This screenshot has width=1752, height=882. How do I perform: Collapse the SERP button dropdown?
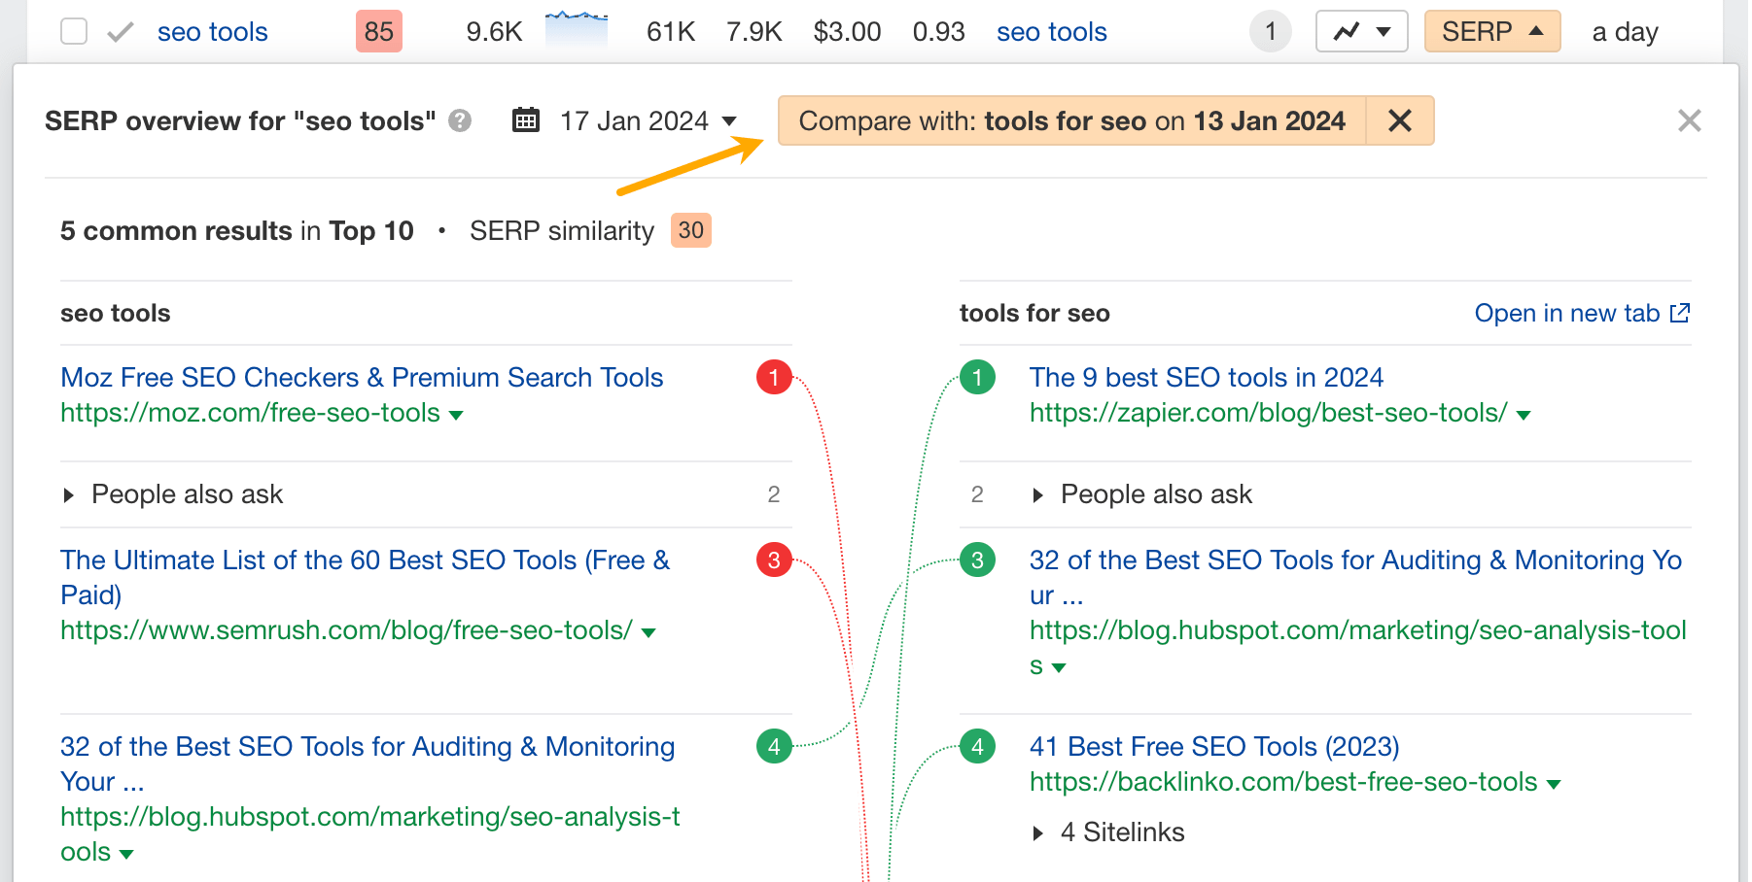[1491, 32]
